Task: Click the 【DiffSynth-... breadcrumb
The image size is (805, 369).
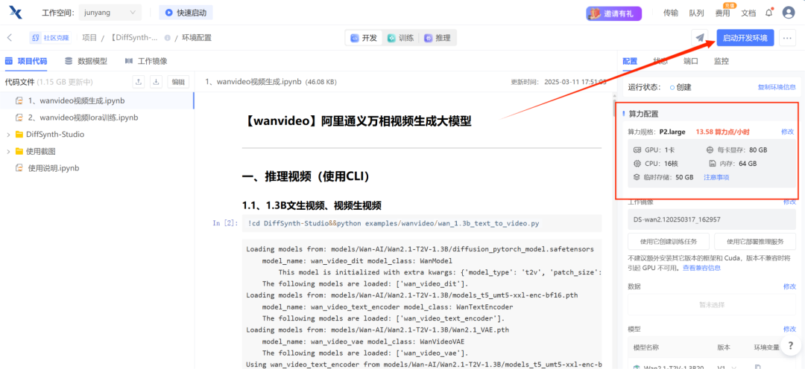Action: coord(133,37)
